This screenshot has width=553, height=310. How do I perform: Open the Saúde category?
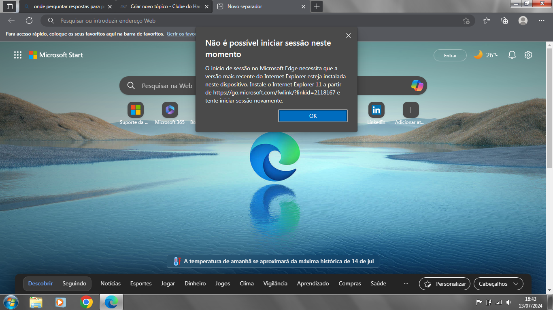tap(379, 283)
